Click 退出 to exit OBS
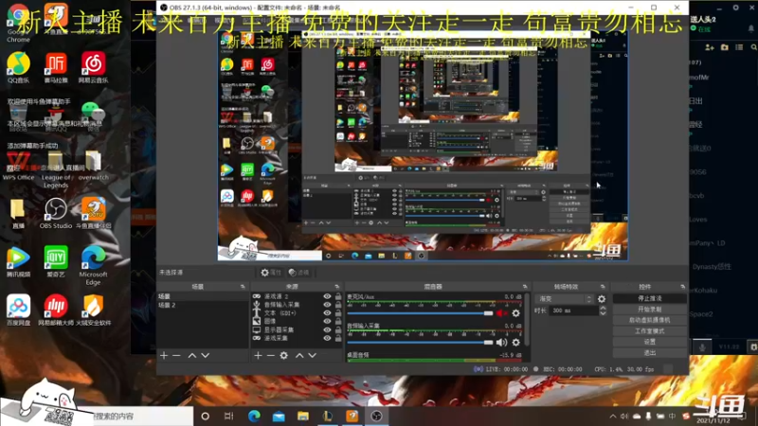Screen dimensions: 758x426 [x=650, y=352]
